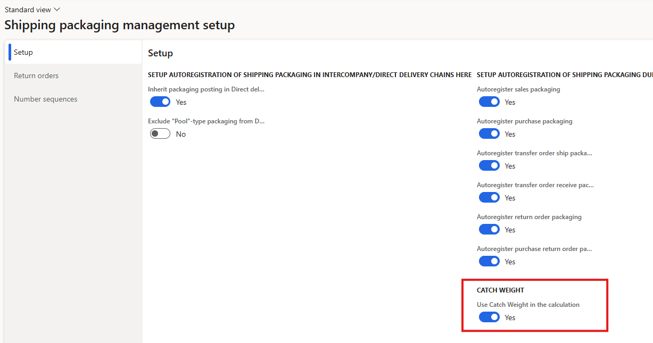The height and width of the screenshot is (343, 653).
Task: Open the Standard view dropdown
Action: coord(32,10)
